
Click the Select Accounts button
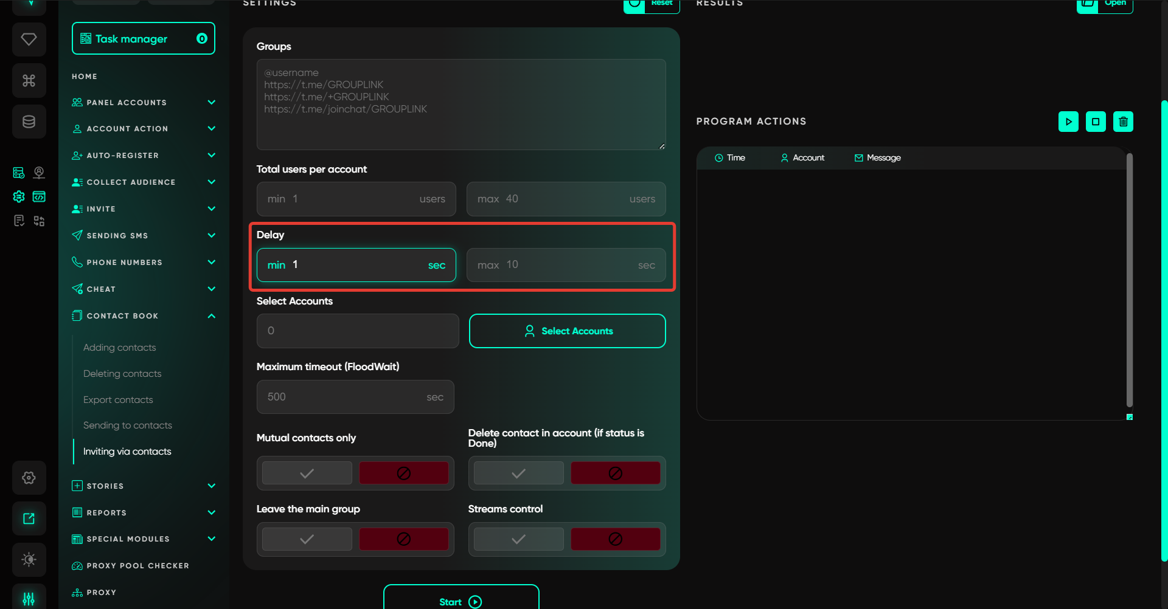coord(567,331)
